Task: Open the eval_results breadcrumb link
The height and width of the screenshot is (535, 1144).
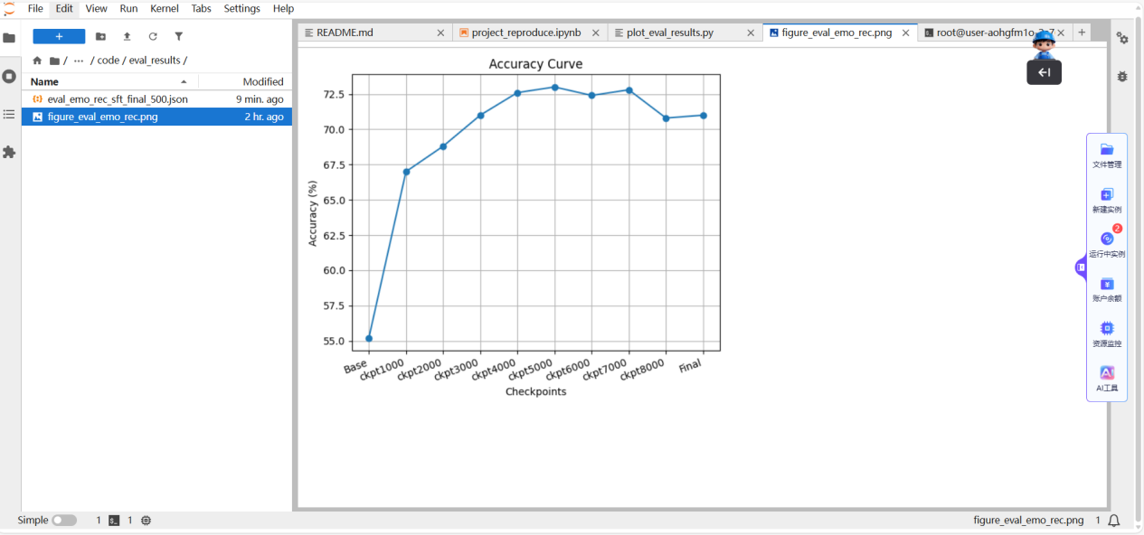Action: (155, 61)
